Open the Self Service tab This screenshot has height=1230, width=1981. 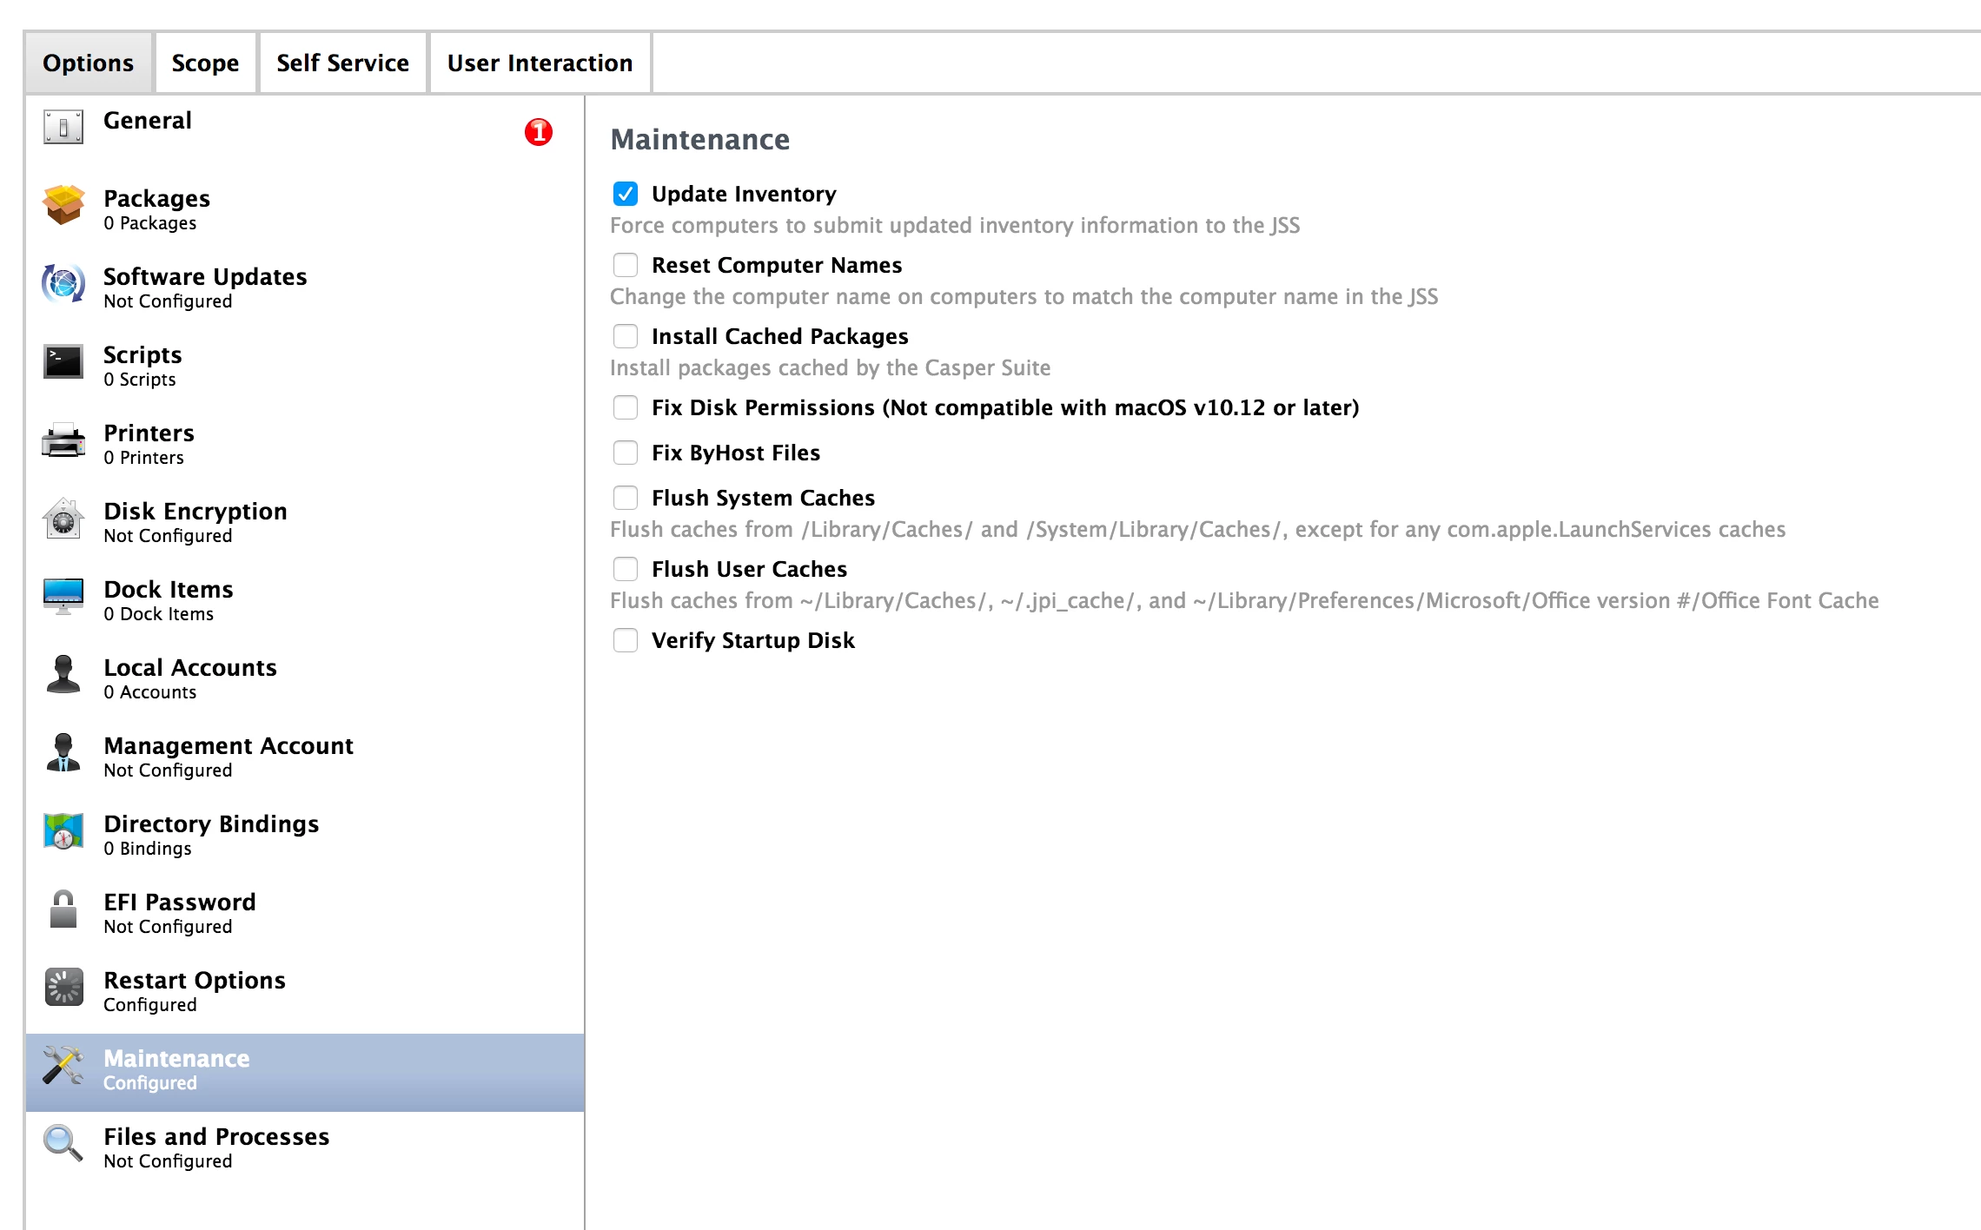pyautogui.click(x=342, y=63)
